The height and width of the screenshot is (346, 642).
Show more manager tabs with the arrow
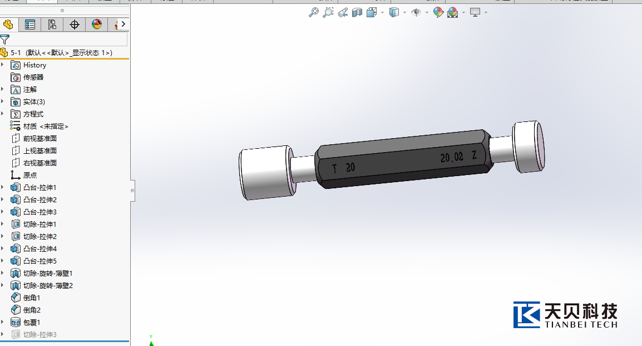point(124,24)
